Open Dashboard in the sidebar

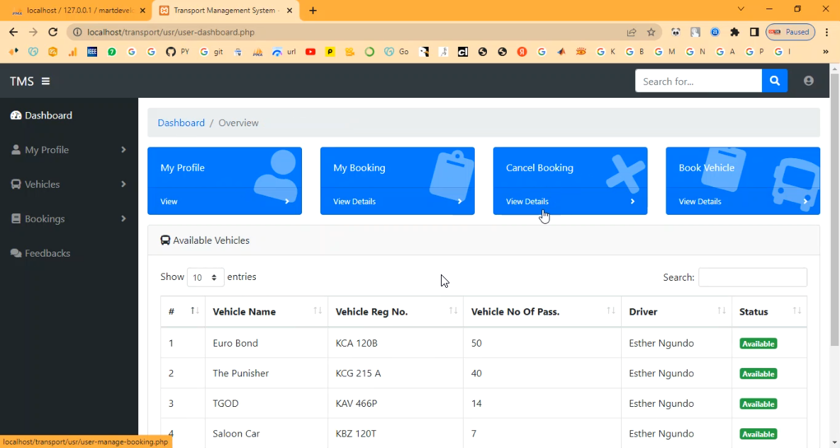[x=48, y=116]
